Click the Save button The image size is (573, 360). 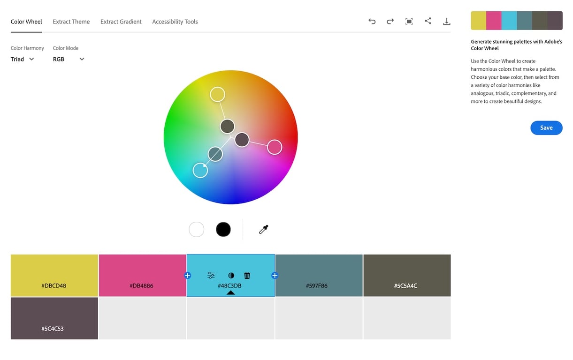click(x=546, y=127)
